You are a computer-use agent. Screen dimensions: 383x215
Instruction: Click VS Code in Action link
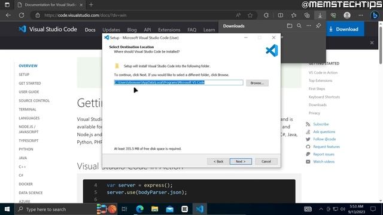click(323, 73)
